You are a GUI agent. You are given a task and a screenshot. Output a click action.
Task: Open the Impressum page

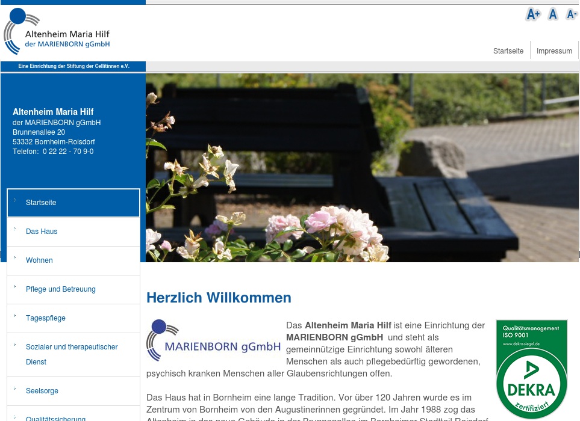click(554, 51)
